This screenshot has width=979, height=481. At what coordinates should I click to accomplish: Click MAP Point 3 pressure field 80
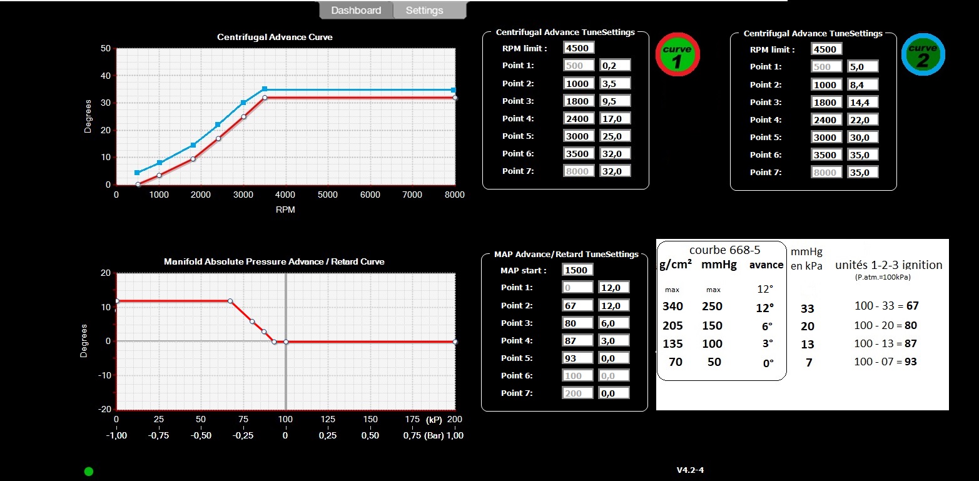click(577, 323)
